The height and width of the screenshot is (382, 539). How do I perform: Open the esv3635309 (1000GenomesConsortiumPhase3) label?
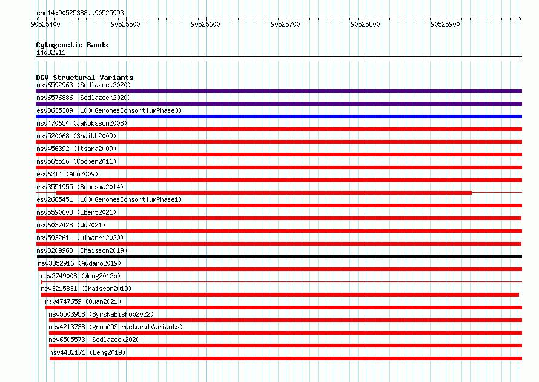tap(109, 110)
